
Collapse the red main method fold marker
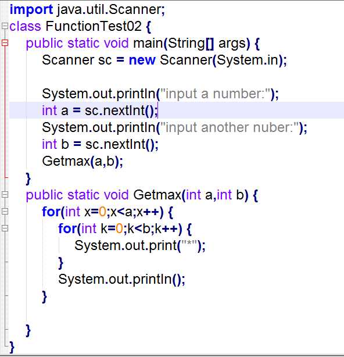pyautogui.click(x=5, y=43)
